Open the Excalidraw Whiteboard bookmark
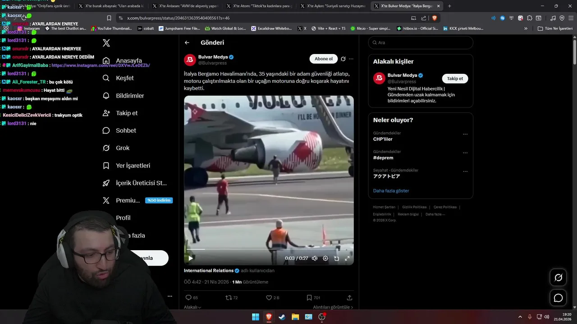The height and width of the screenshot is (324, 577). point(271,28)
